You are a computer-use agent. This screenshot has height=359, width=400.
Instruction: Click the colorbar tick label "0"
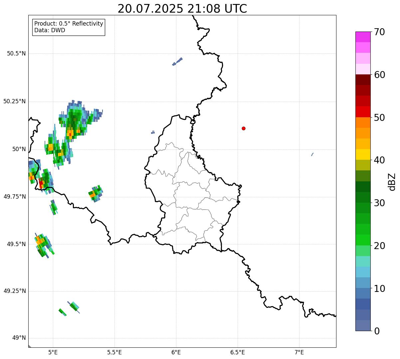[x=377, y=331]
